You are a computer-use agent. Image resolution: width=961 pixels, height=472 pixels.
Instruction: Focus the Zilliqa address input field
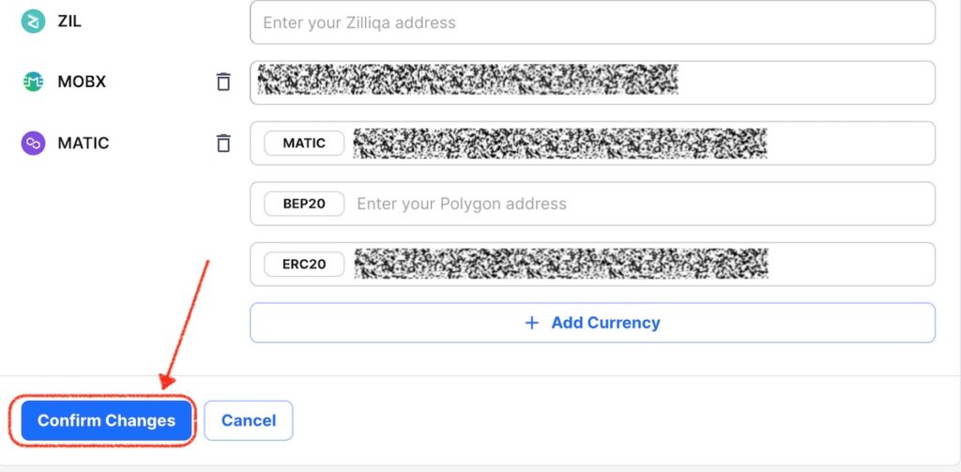pos(593,23)
